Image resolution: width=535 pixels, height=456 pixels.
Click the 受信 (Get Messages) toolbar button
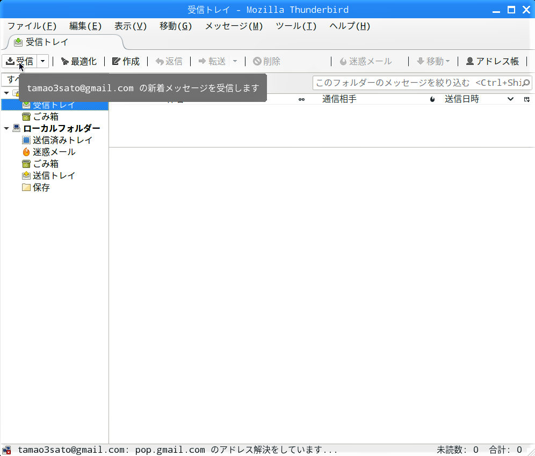[x=19, y=61]
